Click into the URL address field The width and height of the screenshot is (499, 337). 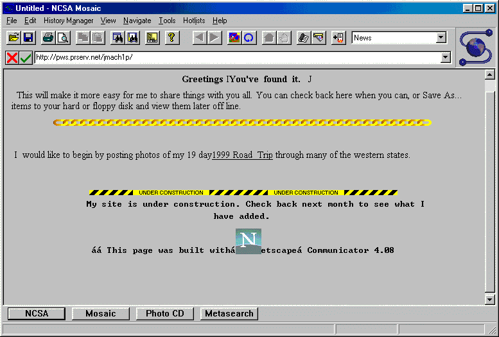238,57
